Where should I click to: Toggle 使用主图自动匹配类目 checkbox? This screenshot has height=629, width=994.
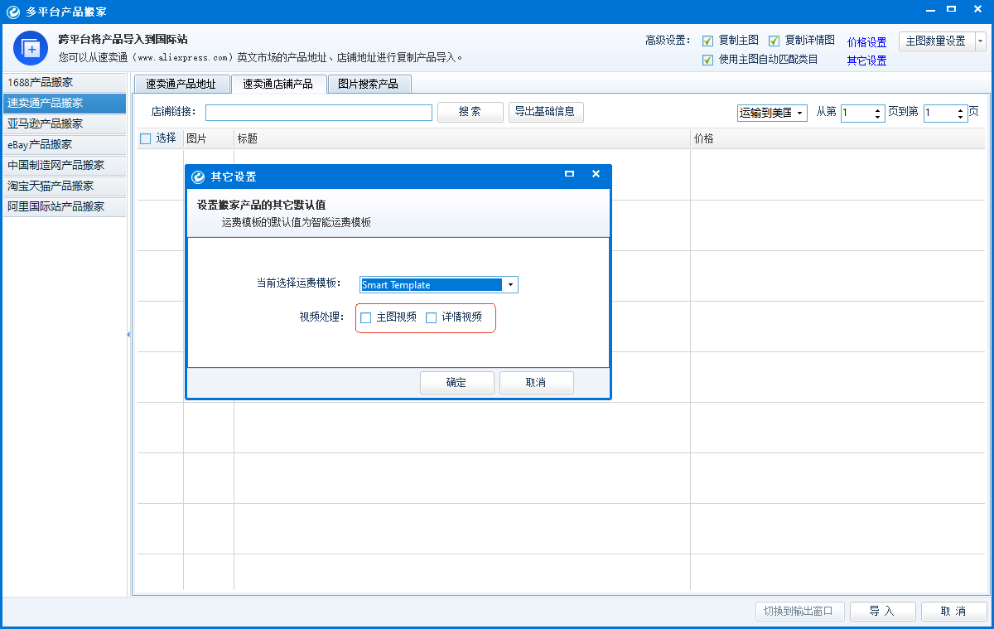(708, 60)
